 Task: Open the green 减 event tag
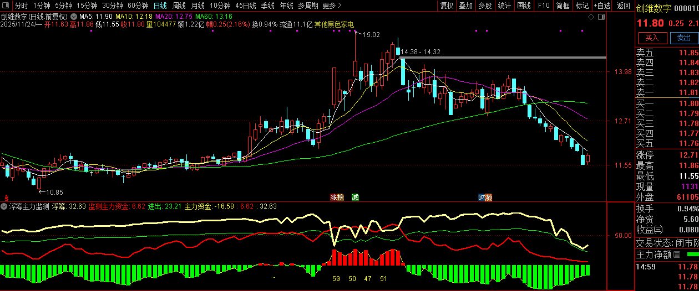(354, 198)
